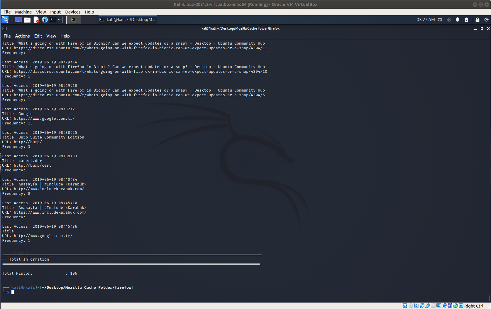491x309 pixels.
Task: Open notifications bell icon
Action: 458,20
